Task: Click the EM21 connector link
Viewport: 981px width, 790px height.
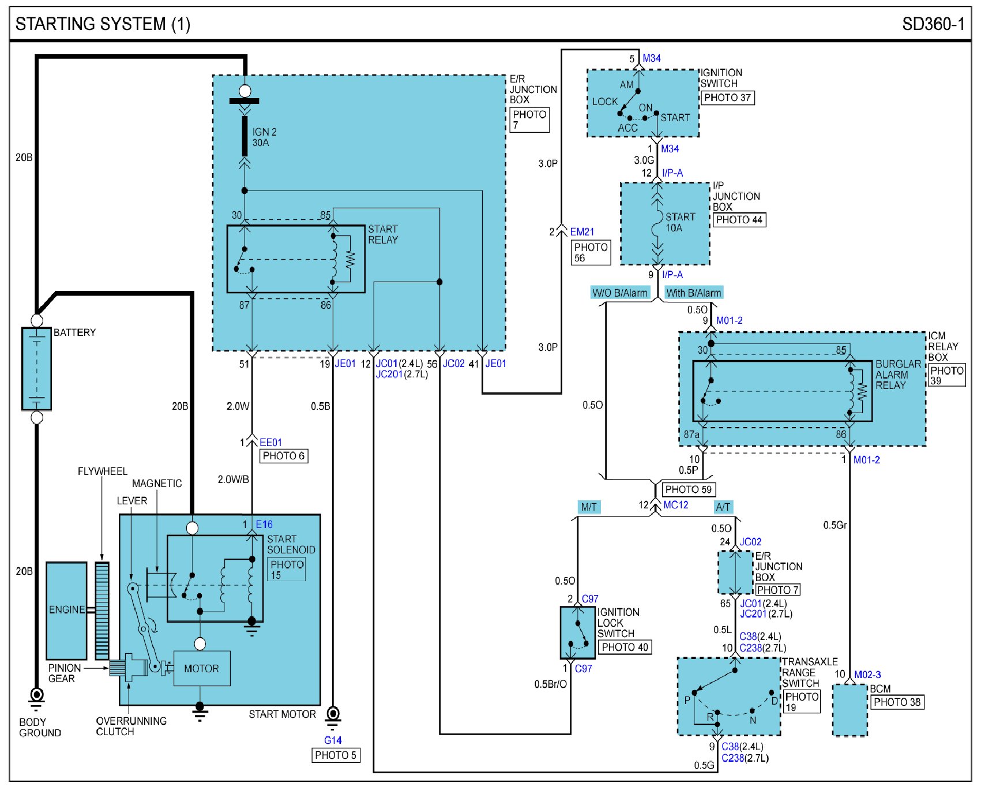Action: click(582, 232)
